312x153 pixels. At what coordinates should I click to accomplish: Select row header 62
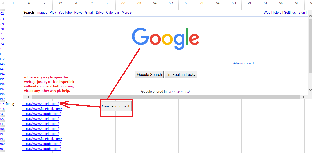tap(2, 14)
